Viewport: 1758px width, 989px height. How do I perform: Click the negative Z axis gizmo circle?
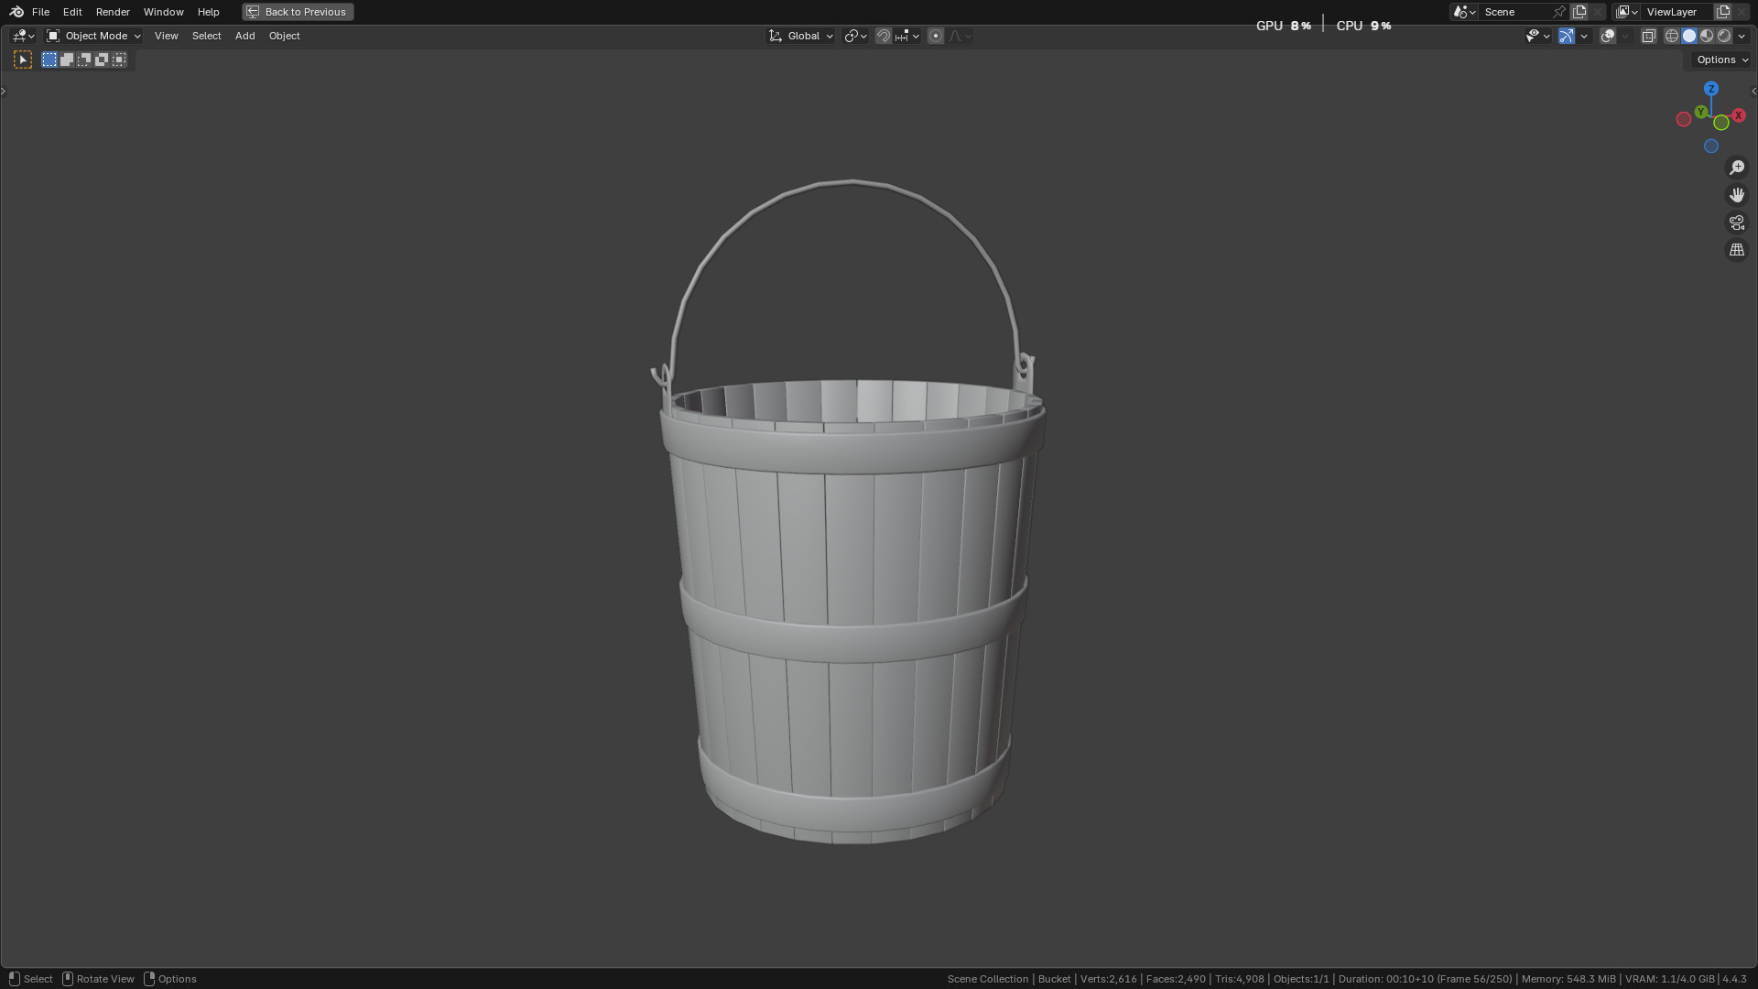click(x=1711, y=146)
